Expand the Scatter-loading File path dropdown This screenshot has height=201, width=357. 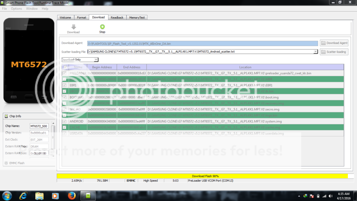pos(316,52)
